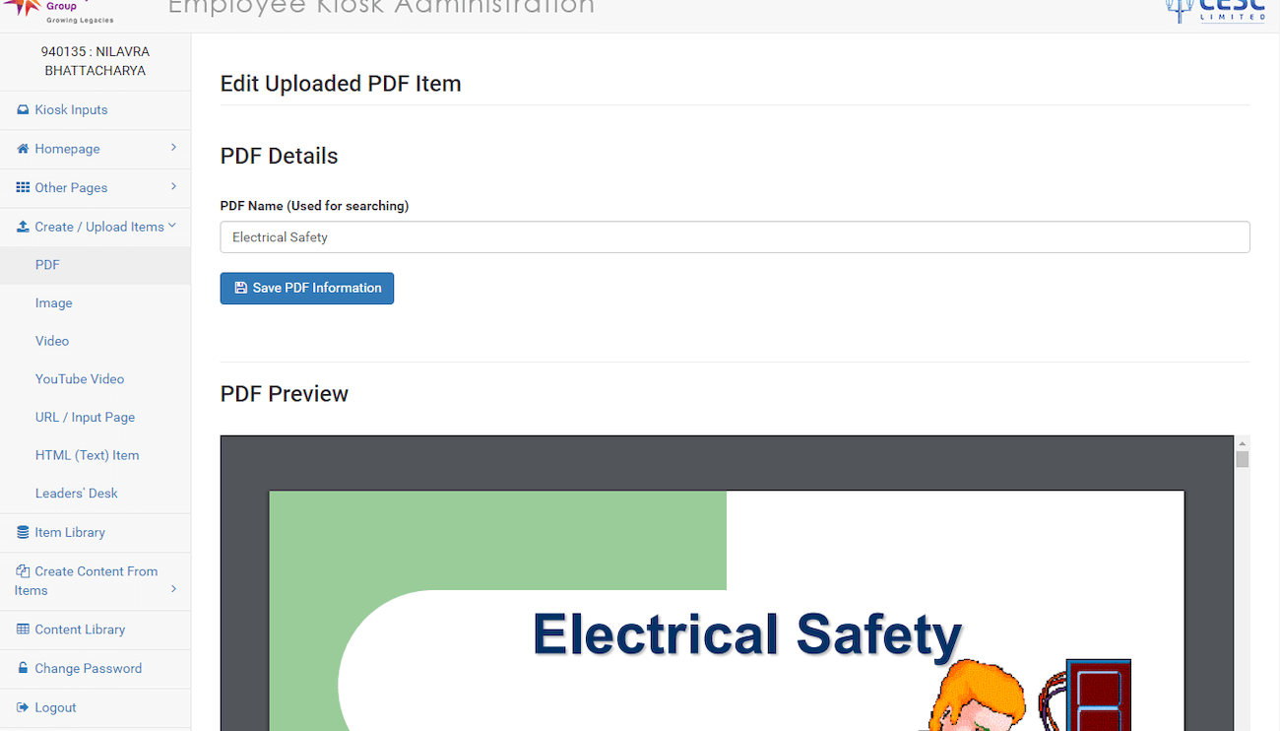This screenshot has width=1280, height=731.
Task: Click the Item Library database icon
Action: point(23,532)
